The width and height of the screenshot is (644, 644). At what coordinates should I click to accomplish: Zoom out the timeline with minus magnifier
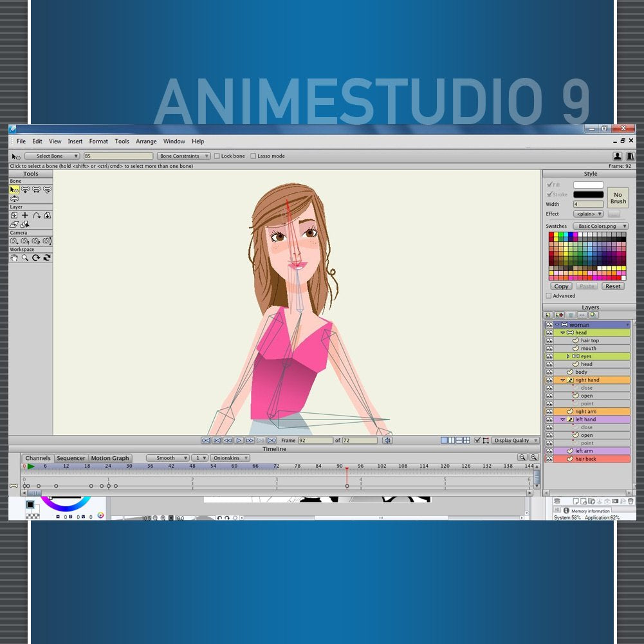pos(522,457)
